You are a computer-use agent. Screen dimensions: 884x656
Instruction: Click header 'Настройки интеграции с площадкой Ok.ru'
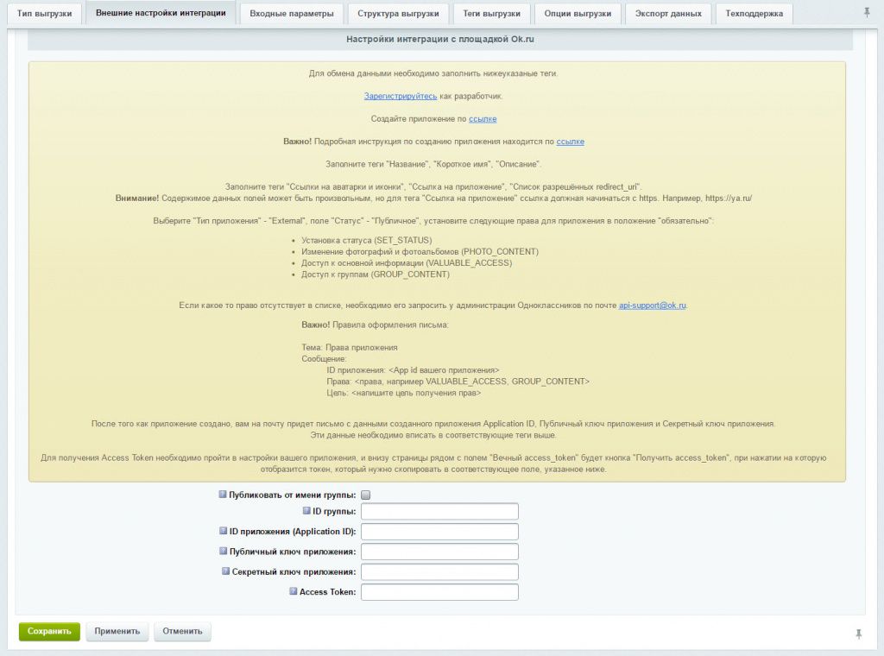(439, 40)
